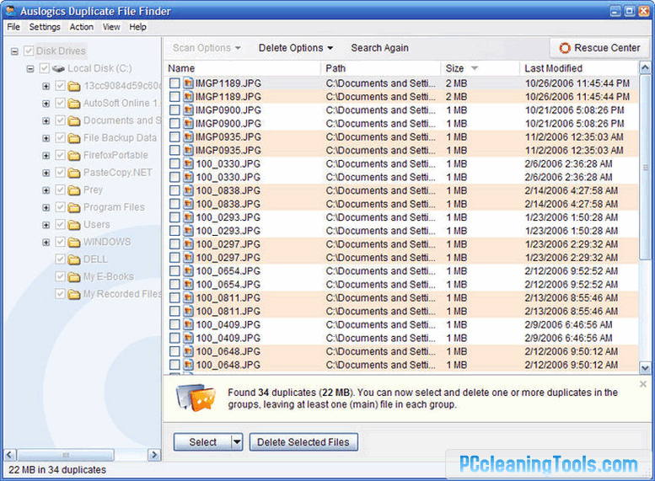Image resolution: width=655 pixels, height=481 pixels.
Task: Click the file list scroll up arrow
Action: 646,67
